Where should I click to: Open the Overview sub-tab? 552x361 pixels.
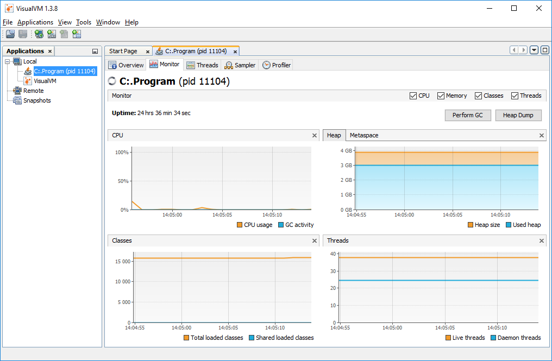(126, 65)
